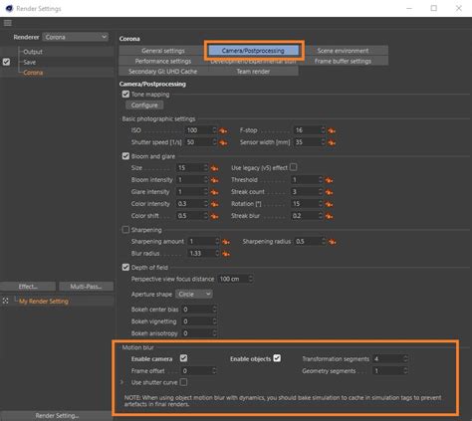This screenshot has height=421, width=472.
Task: Open the Performance settings tab
Action: [163, 61]
